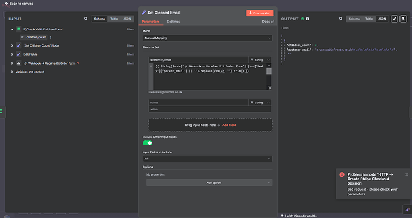Click the OUTPUT info icon

pyautogui.click(x=308, y=19)
